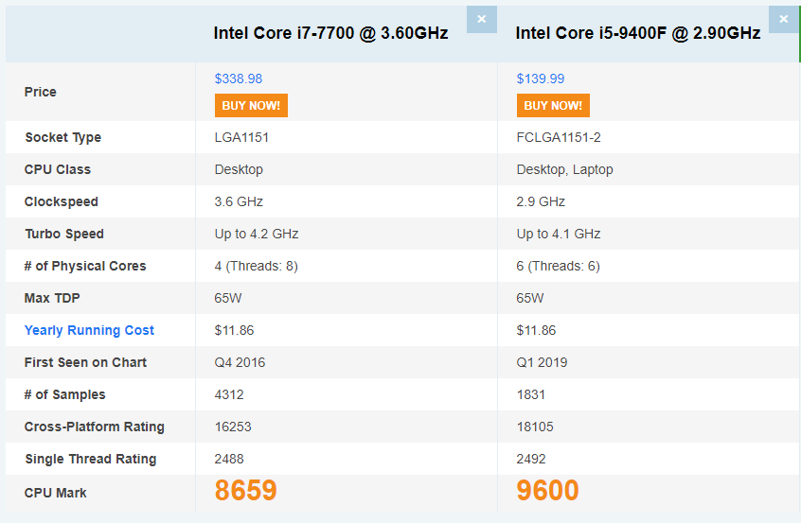Image resolution: width=801 pixels, height=523 pixels.
Task: Click the Intel Core i5-9400F @ 2.90GHz heading
Action: [x=638, y=33]
